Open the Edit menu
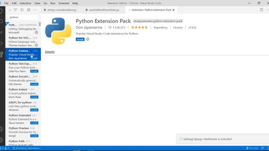Screen dimensions: 269x151 [14, 3]
